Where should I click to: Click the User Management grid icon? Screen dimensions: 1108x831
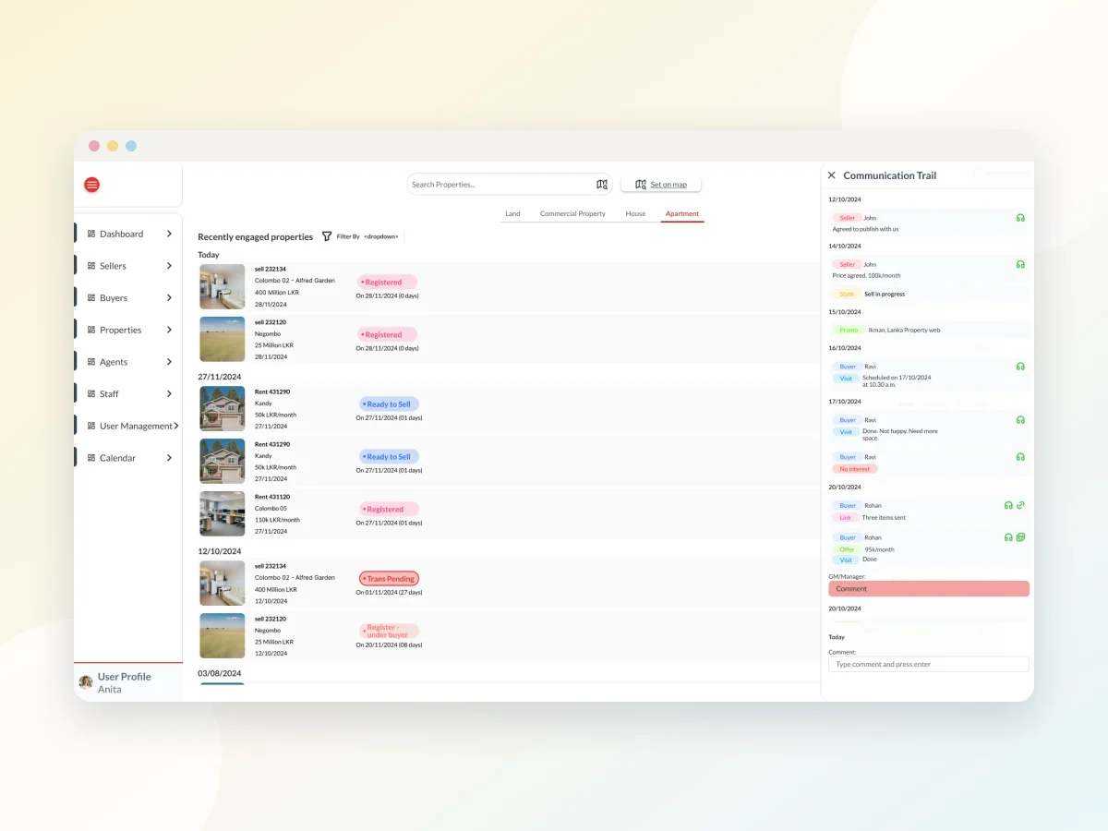pyautogui.click(x=91, y=426)
